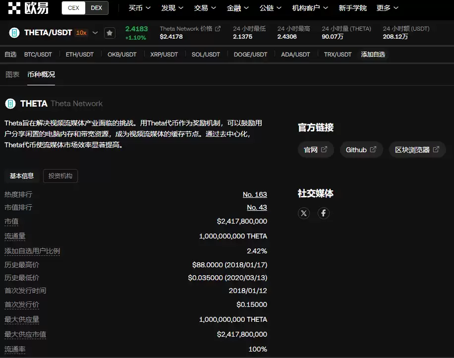Click the THETA coin icon beside pair name
This screenshot has width=454, height=358.
coord(14,33)
